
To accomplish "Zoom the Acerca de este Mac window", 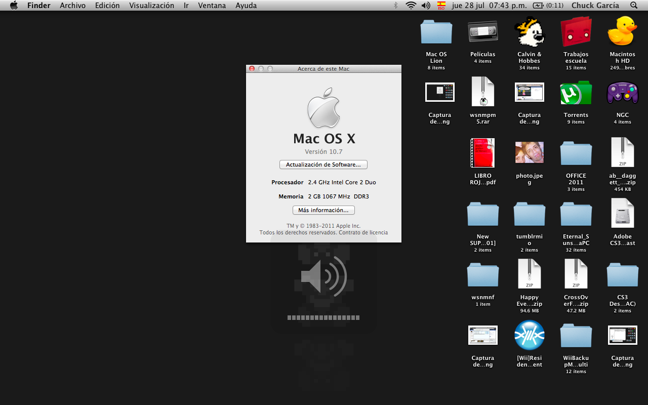I will point(270,69).
